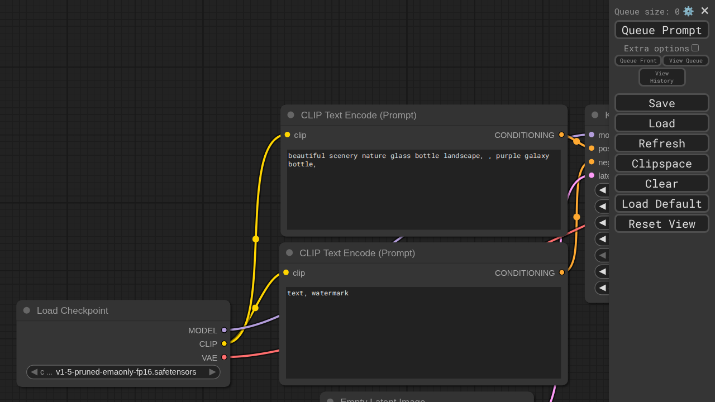Collapse the second CLIP Text Encode node dot
The width and height of the screenshot is (715, 402).
tap(289, 253)
